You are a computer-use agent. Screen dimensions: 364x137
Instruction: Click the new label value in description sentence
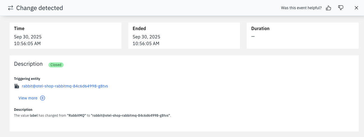point(130,115)
